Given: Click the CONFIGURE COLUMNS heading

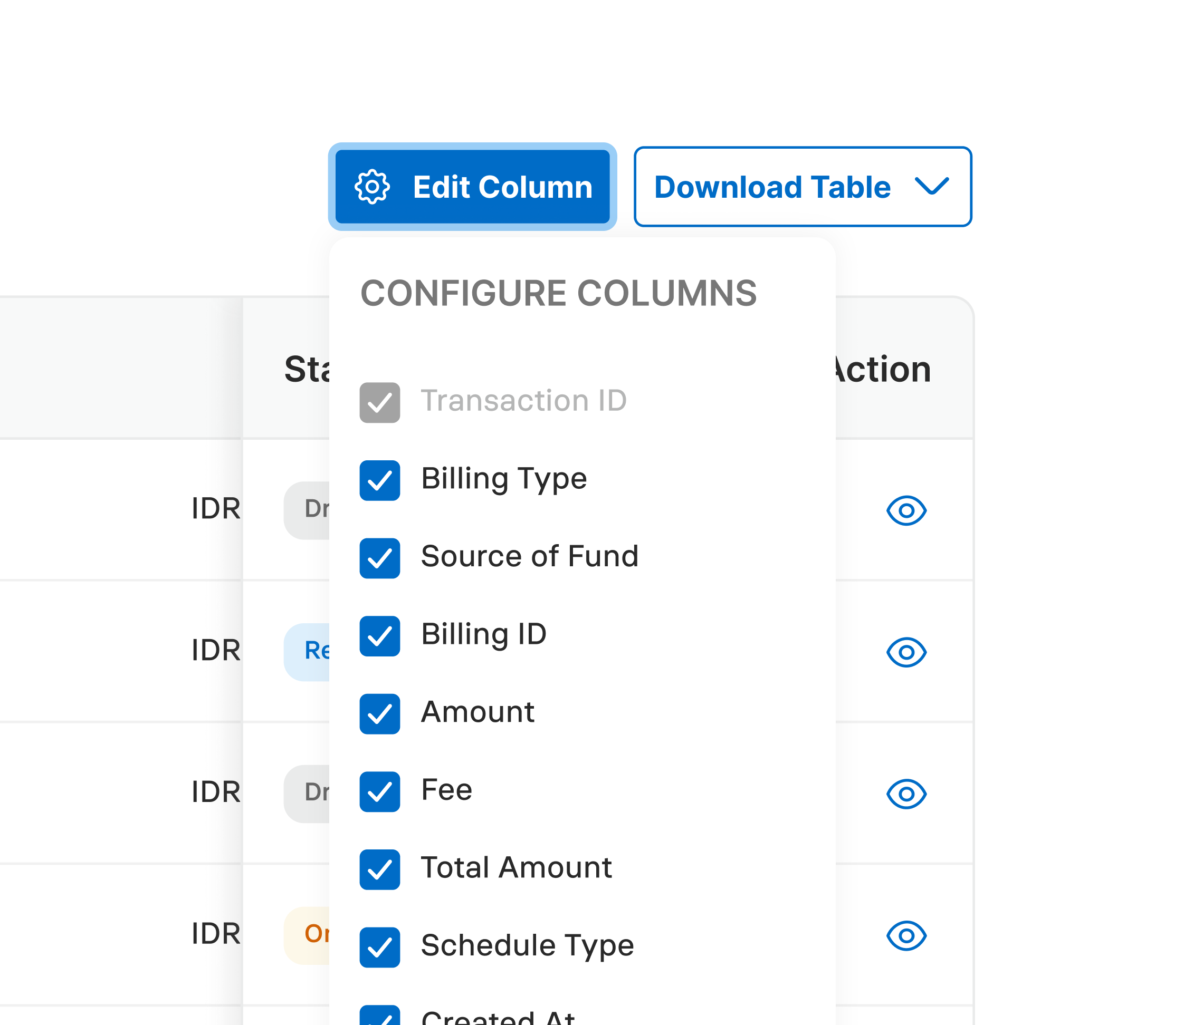Looking at the screenshot, I should pyautogui.click(x=559, y=293).
